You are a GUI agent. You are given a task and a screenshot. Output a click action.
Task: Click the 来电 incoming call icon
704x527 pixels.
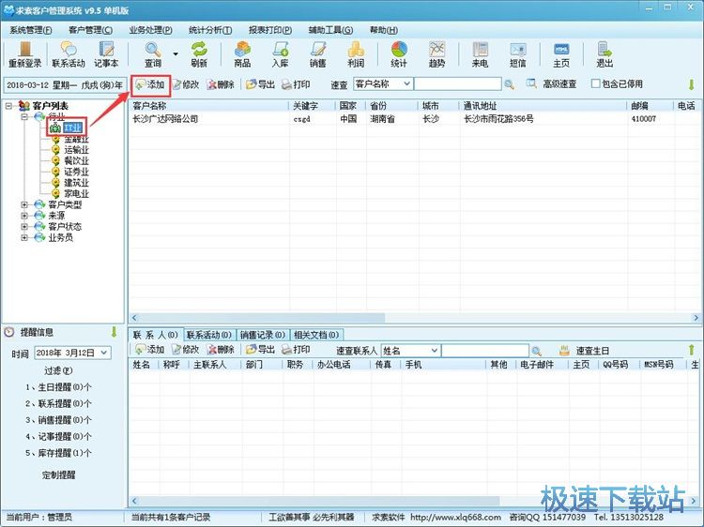point(480,54)
